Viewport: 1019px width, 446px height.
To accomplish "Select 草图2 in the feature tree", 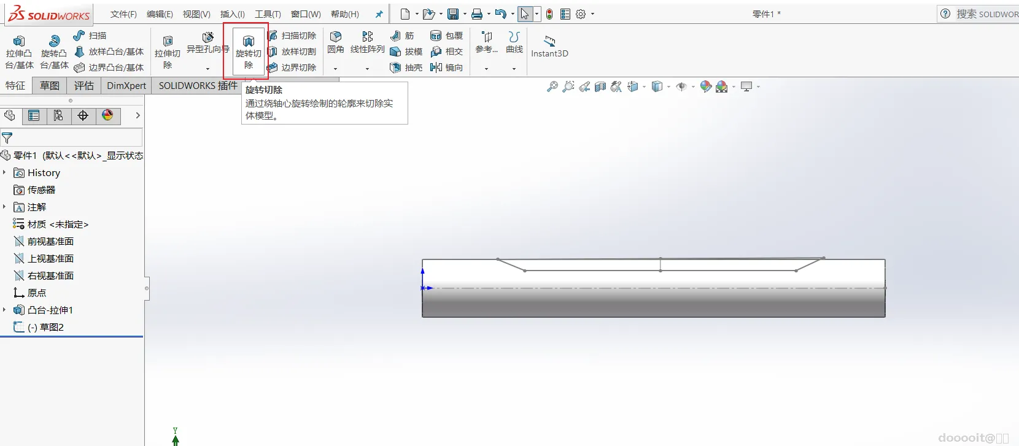I will tap(52, 327).
